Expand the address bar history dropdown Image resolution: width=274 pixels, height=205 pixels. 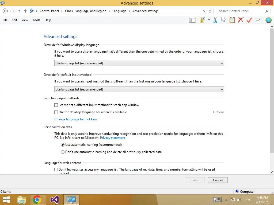point(204,11)
